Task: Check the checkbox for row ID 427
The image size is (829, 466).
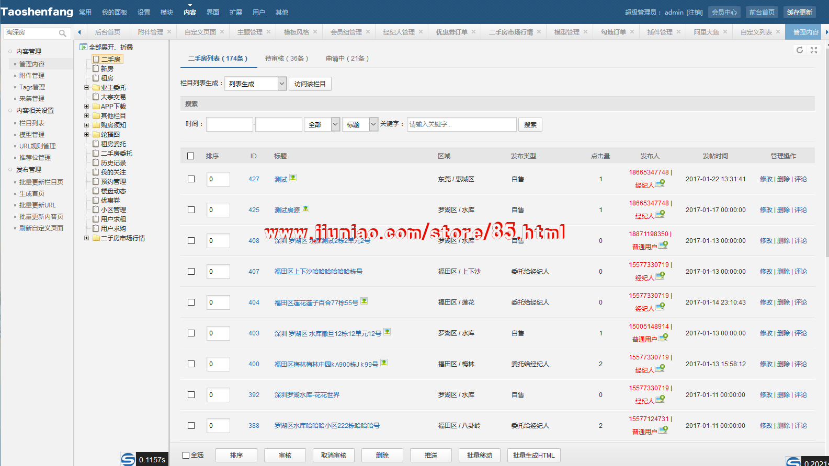Action: pos(191,179)
